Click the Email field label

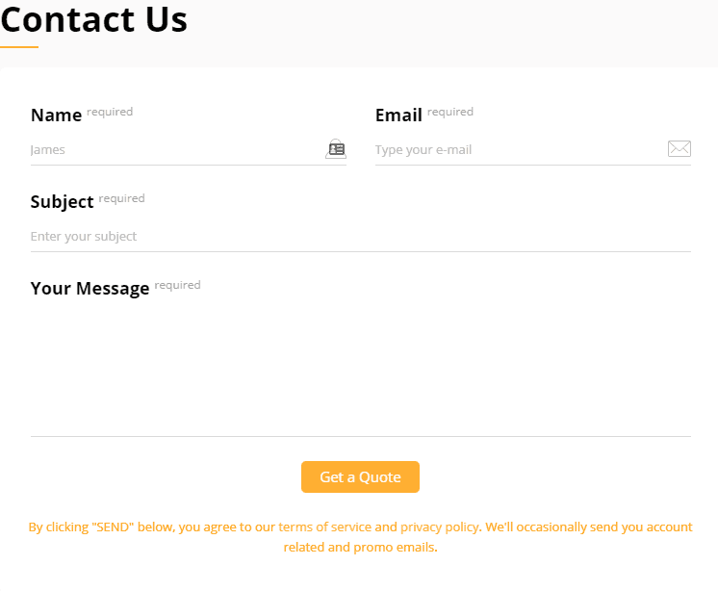click(x=398, y=115)
